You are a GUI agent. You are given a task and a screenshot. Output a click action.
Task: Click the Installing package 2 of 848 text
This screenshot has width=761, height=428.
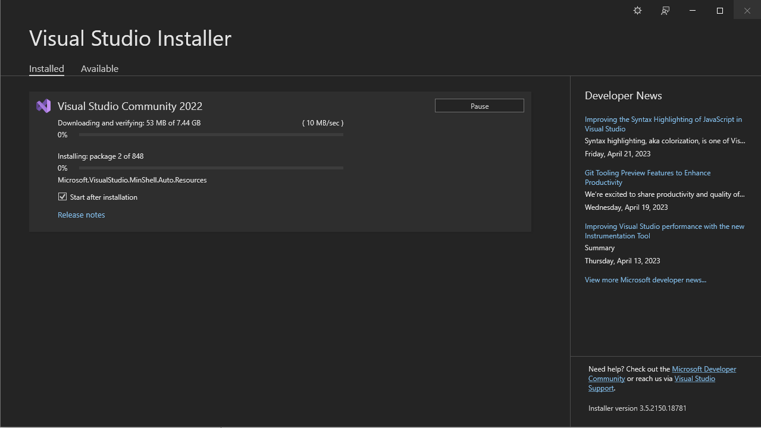pos(101,156)
